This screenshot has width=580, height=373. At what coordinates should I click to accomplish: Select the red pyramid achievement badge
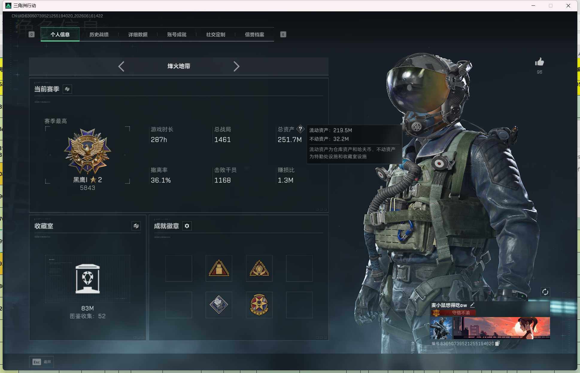coord(219,268)
